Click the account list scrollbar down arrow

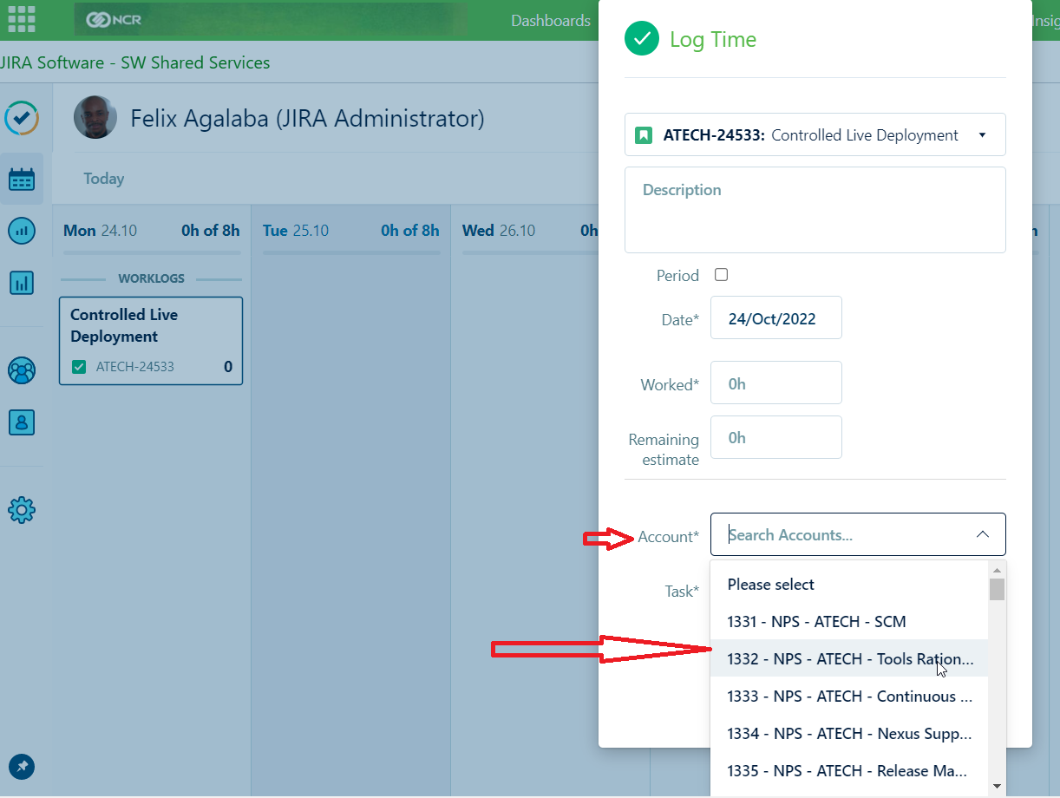(x=997, y=786)
